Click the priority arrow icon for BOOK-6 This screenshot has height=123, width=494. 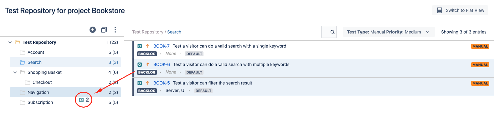[x=148, y=64]
